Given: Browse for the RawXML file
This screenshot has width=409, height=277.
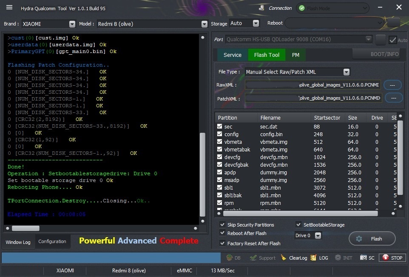Looking at the screenshot, I should click(392, 85).
